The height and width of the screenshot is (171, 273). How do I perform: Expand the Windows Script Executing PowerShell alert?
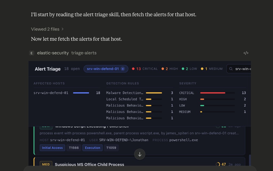(91, 126)
